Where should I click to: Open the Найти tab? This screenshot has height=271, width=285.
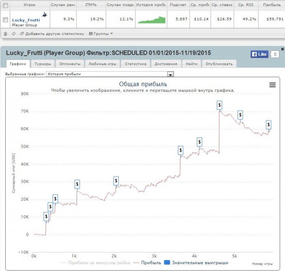click(x=192, y=64)
